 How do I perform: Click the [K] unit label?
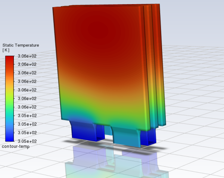coord(6,50)
